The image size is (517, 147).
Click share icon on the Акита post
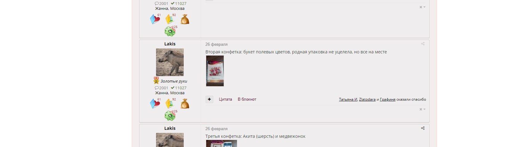click(423, 128)
